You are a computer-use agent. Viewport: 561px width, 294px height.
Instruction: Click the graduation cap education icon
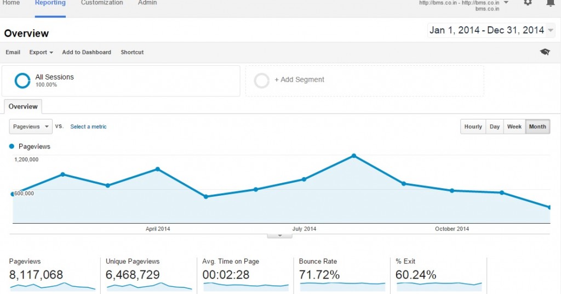click(x=545, y=52)
